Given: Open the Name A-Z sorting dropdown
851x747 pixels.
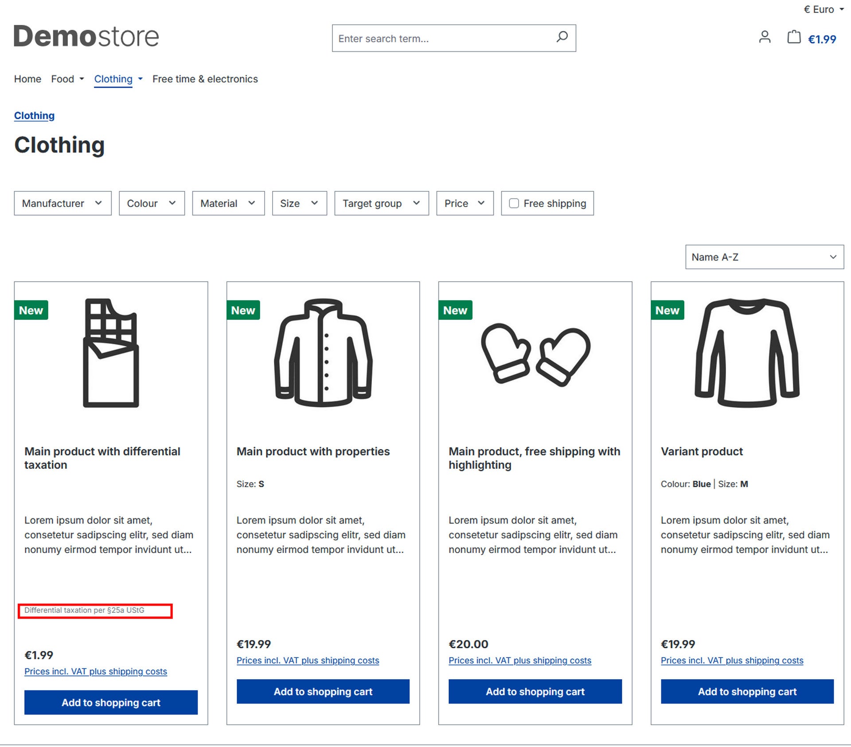Looking at the screenshot, I should click(764, 257).
